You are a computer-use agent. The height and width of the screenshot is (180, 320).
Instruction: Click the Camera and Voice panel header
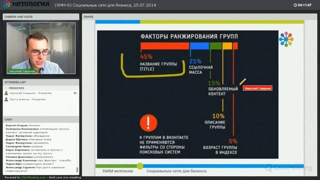tap(41, 16)
